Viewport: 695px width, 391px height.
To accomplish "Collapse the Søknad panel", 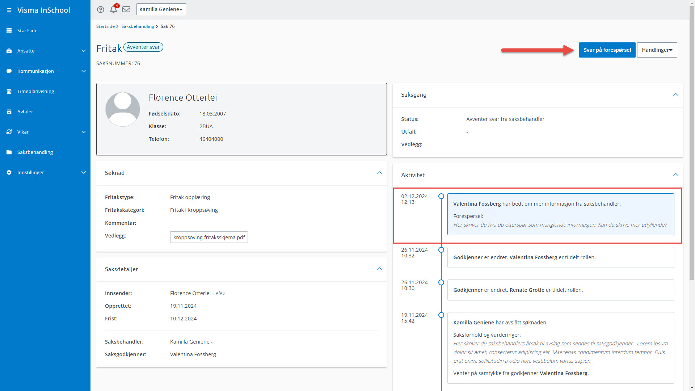I will pyautogui.click(x=379, y=173).
